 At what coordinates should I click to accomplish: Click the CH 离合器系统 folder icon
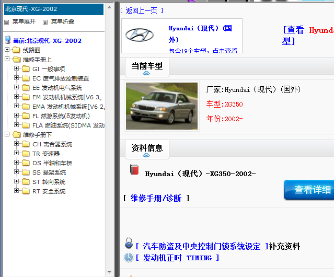[x=26, y=144]
